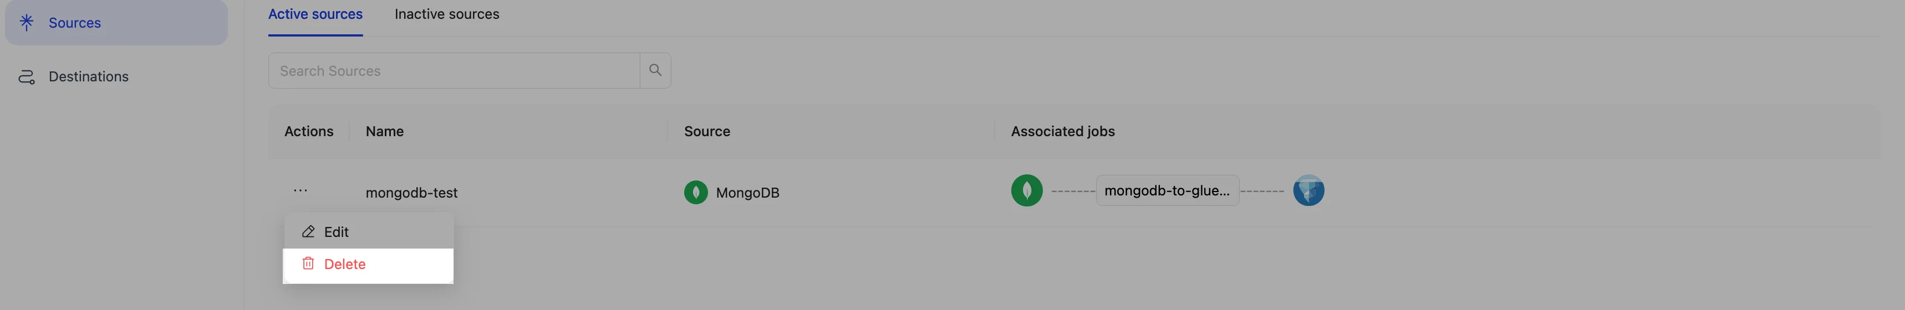Select the Active sources tab
The image size is (1905, 310).
(x=315, y=14)
